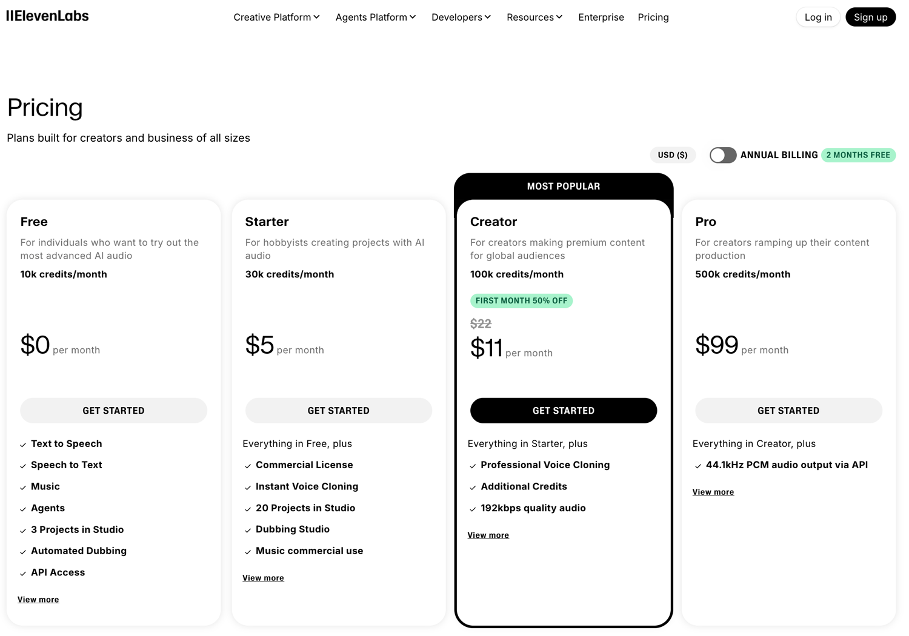Viewport: 909px width, 636px height.
Task: Open the Enterprise page
Action: [601, 17]
